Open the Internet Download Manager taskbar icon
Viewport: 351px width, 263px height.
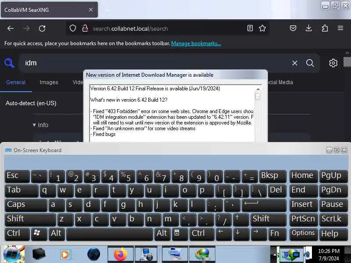202,255
